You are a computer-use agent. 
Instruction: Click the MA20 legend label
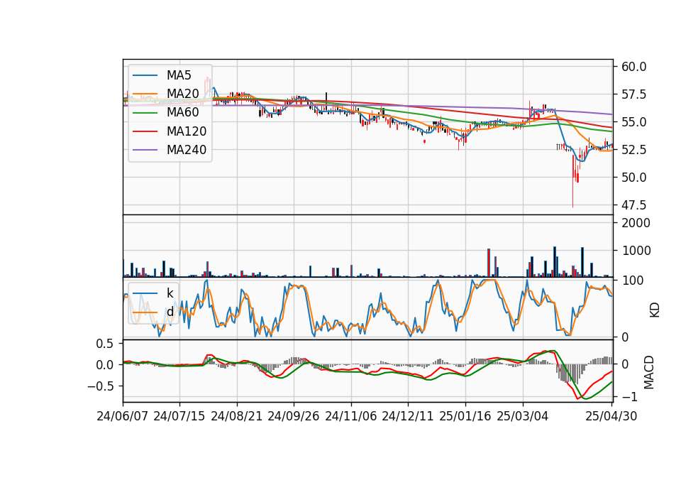tap(182, 94)
